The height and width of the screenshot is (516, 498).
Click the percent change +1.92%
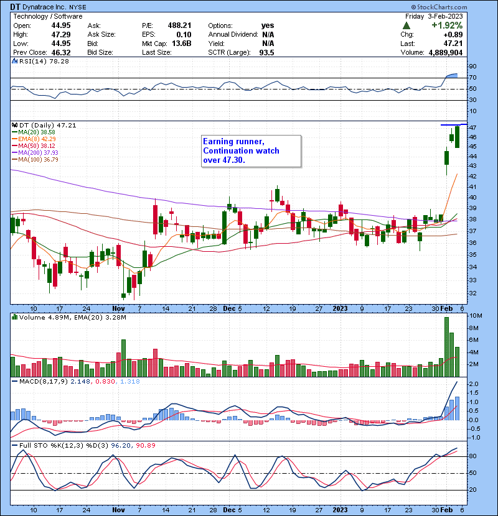[x=447, y=25]
